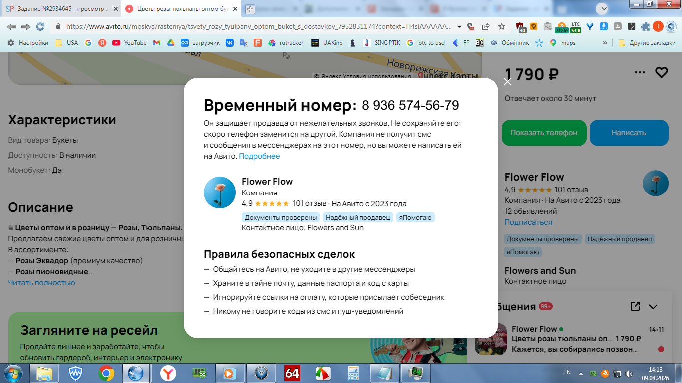Screen dimensions: 682x383
Task: Open the Gmail bookmark icon
Action: 156,43
